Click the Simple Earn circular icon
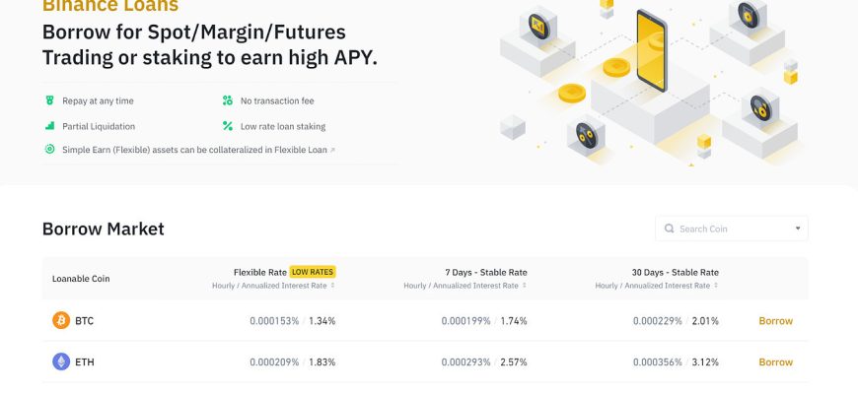This screenshot has width=858, height=394. (49, 149)
